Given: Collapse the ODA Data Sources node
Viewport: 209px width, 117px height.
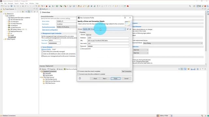Looking at the screenshot, I should point(40,77).
